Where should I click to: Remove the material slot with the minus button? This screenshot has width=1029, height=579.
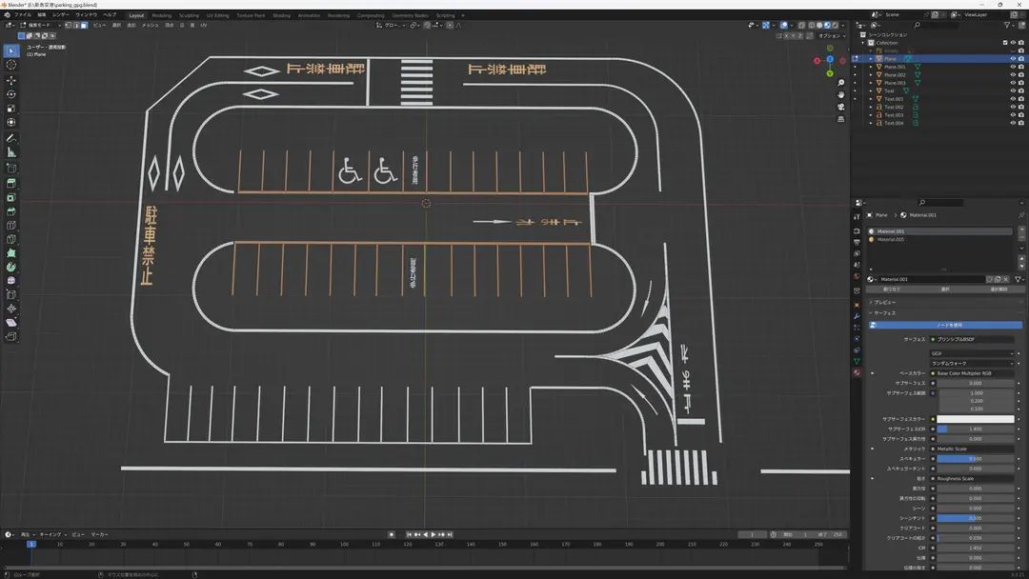click(x=1021, y=237)
